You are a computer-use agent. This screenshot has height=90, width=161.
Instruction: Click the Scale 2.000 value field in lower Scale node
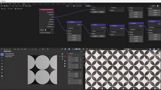(x=98, y=36)
